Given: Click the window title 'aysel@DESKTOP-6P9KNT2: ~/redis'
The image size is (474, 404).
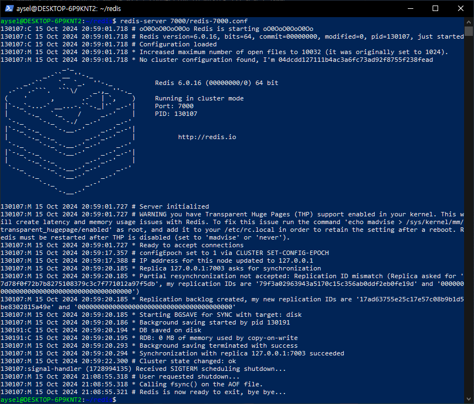Looking at the screenshot, I should pos(68,9).
